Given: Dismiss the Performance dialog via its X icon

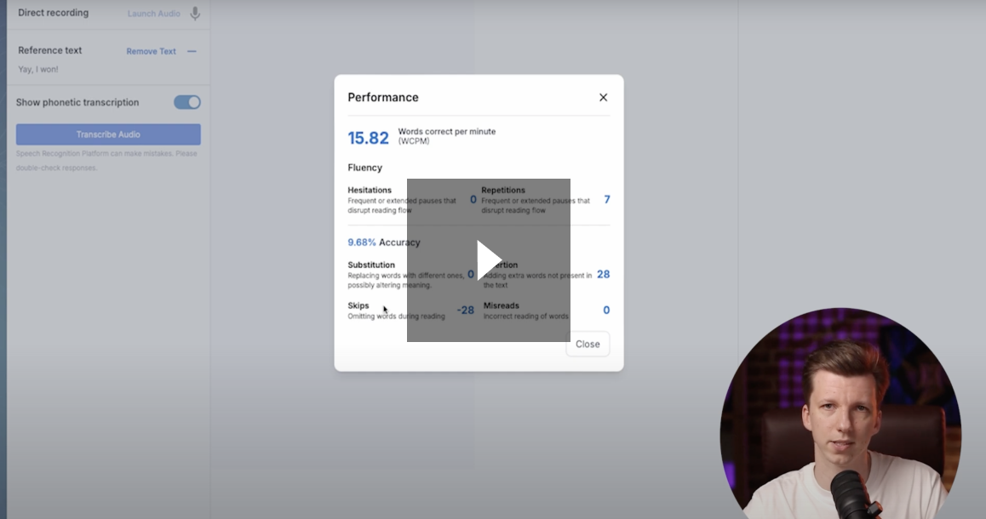Looking at the screenshot, I should tap(603, 97).
